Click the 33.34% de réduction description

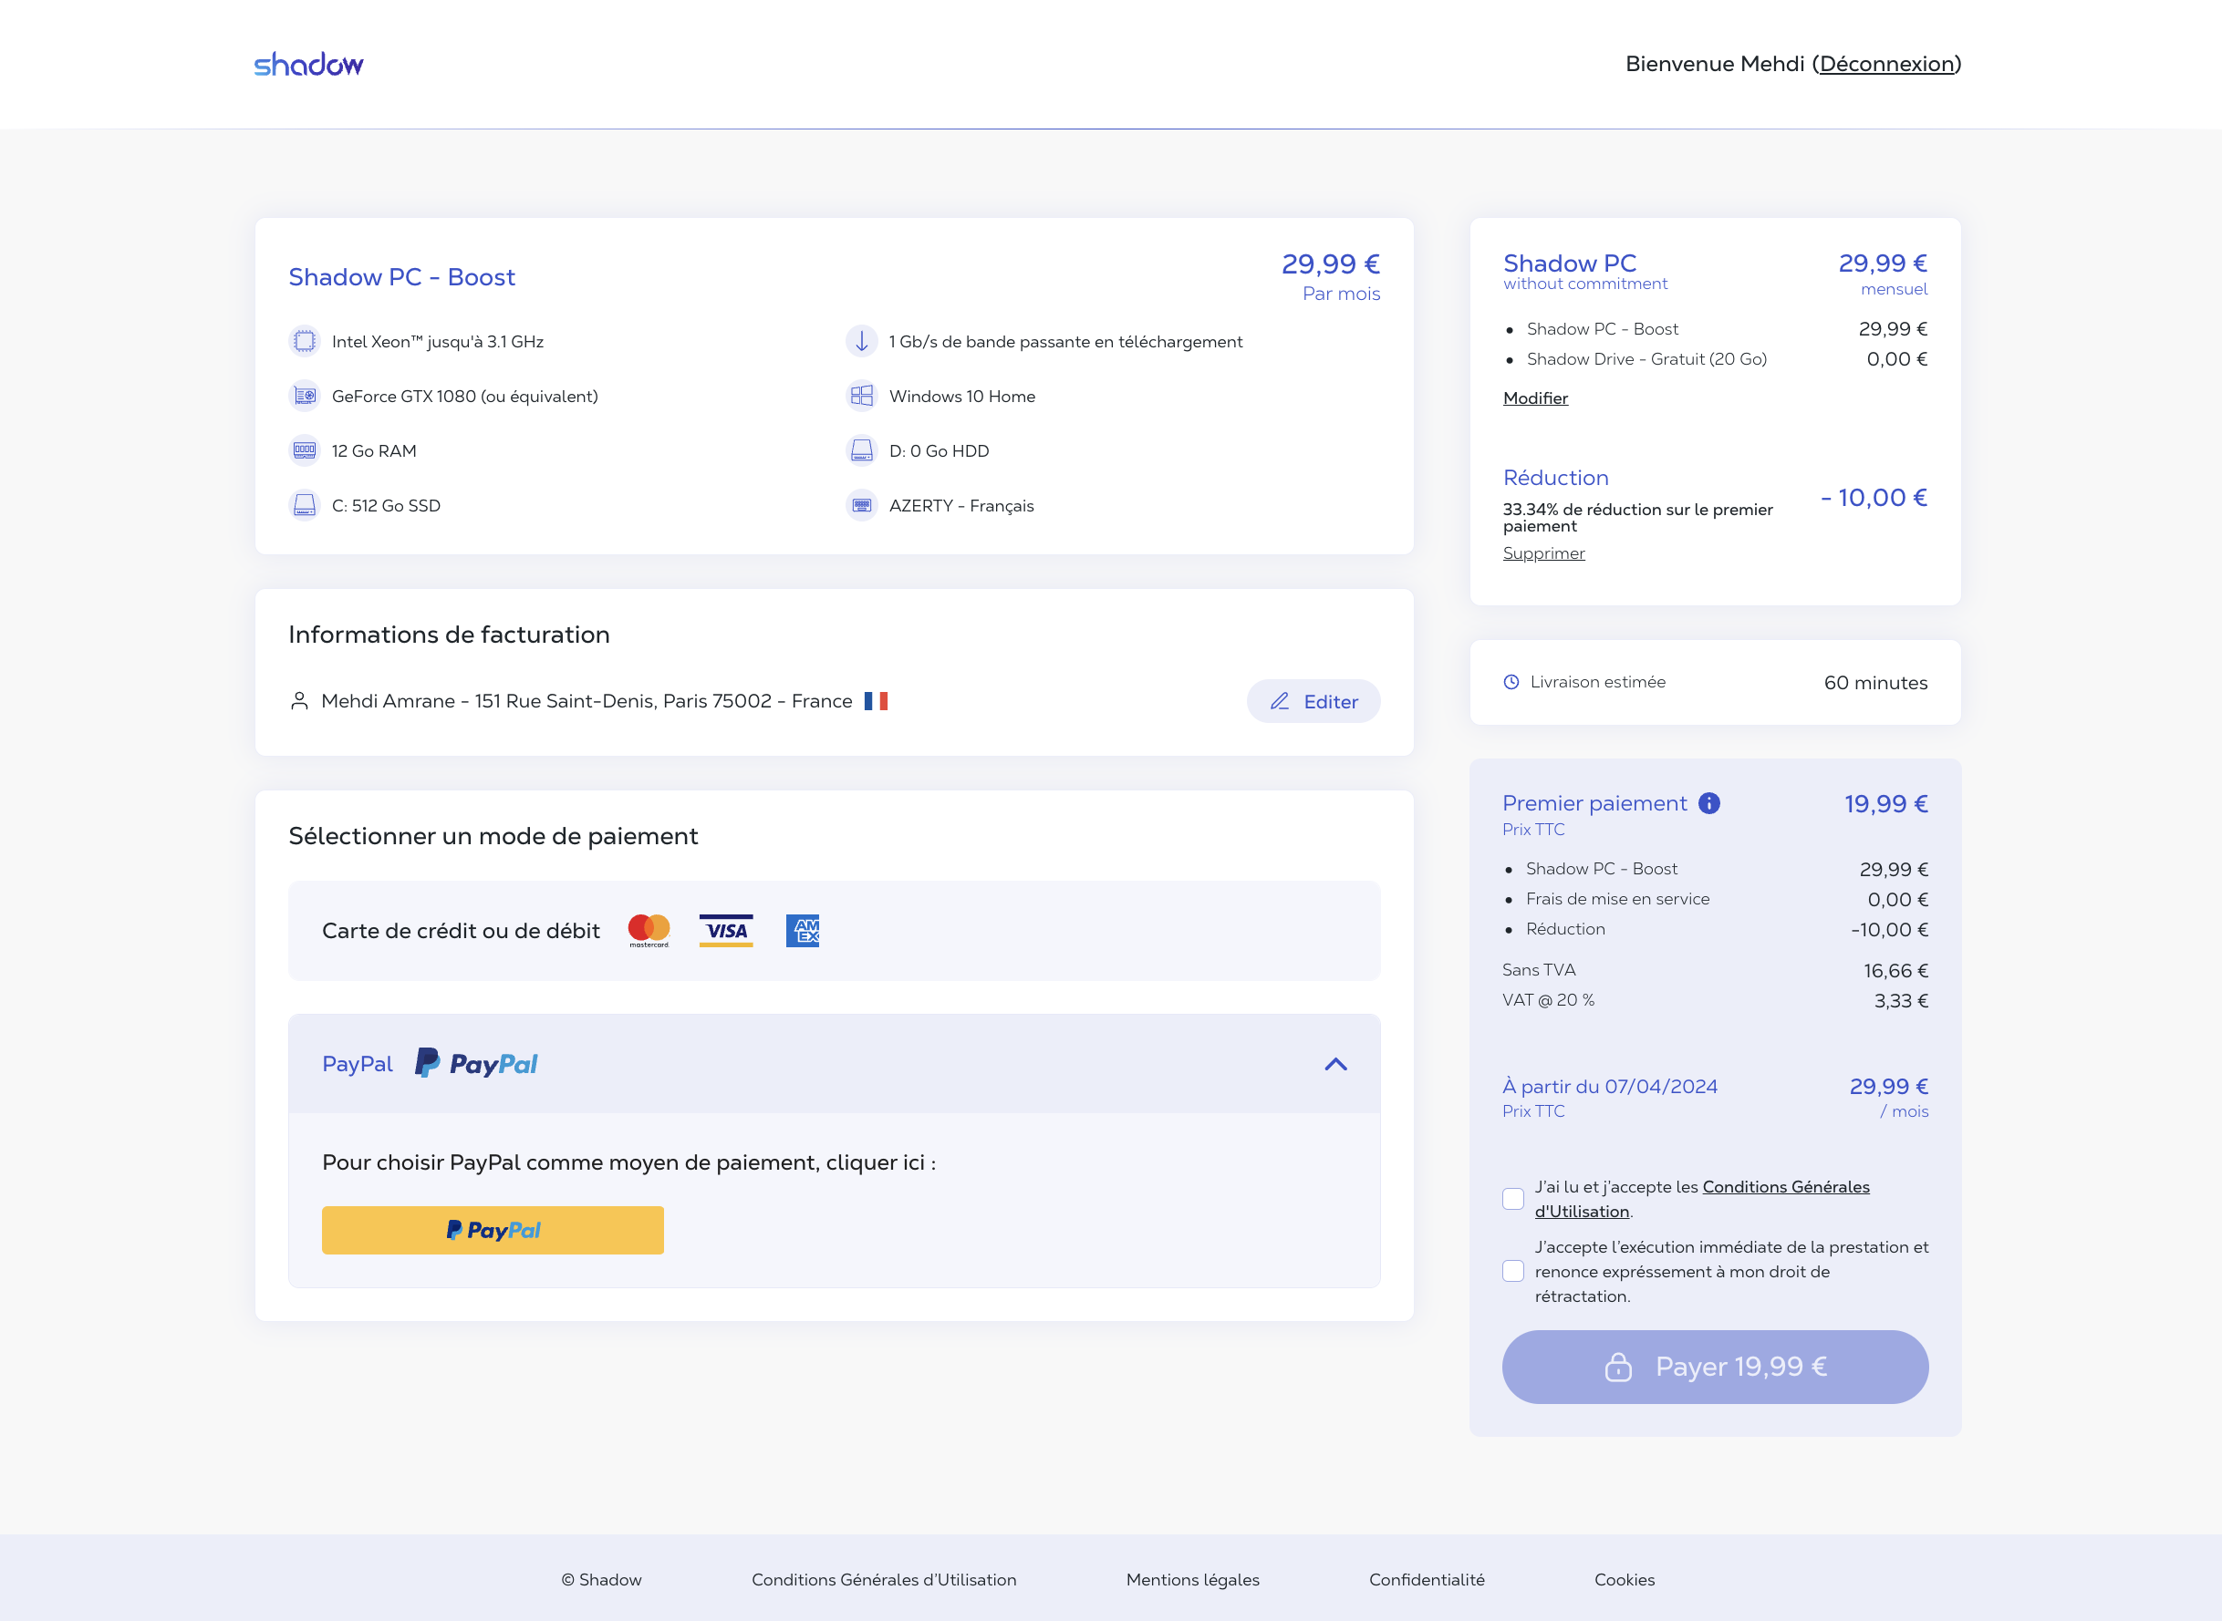point(1638,517)
